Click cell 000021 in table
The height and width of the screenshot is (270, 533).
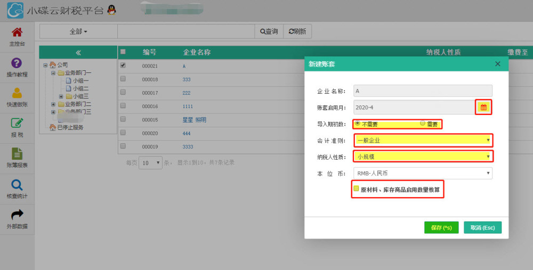[150, 66]
